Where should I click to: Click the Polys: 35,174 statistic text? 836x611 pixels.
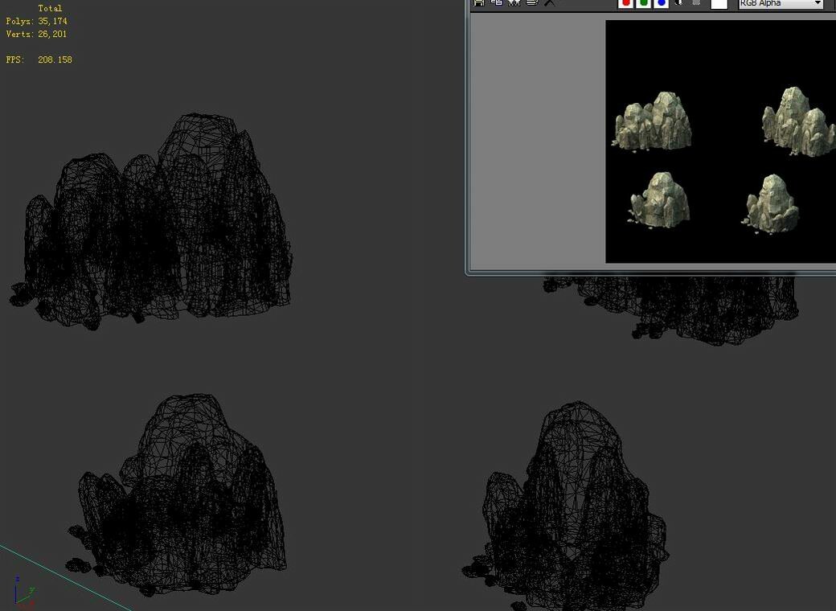pyautogui.click(x=37, y=22)
